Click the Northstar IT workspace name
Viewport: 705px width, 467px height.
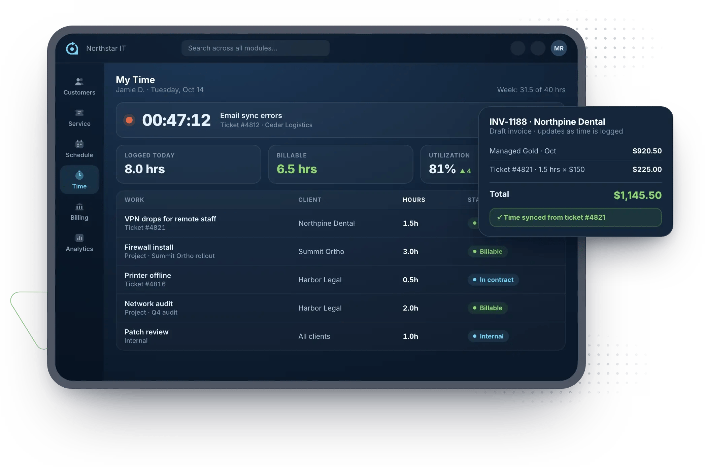(106, 48)
